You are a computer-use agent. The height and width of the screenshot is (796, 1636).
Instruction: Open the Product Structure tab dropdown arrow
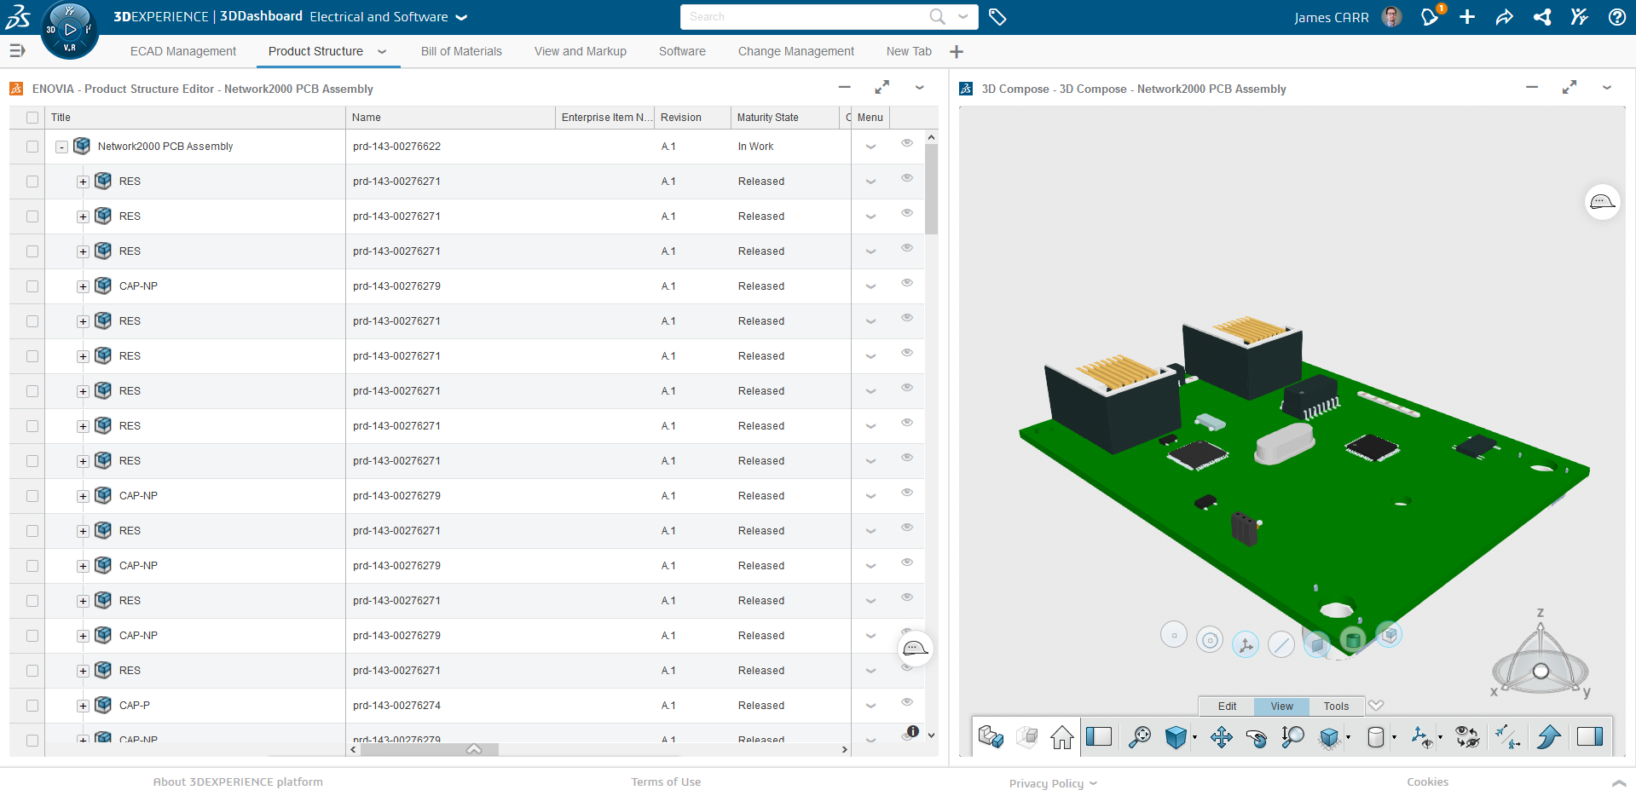pos(382,52)
